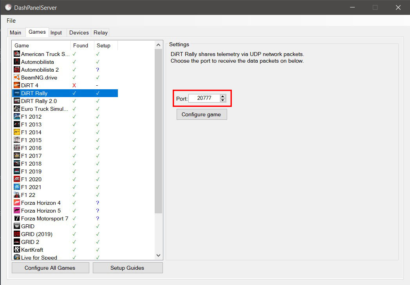Click the DiRT 4 game icon

click(17, 85)
